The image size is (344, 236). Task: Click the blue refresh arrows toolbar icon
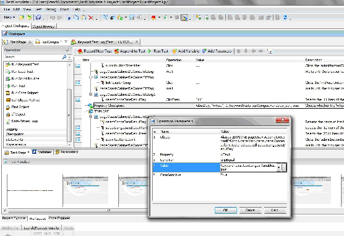tap(285, 17)
